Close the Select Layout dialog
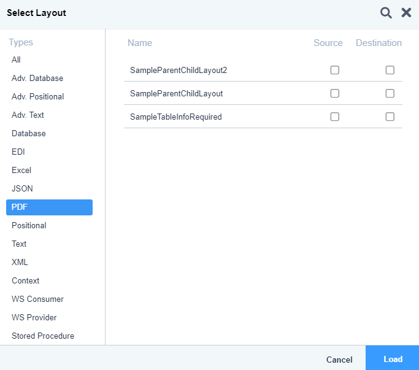 pyautogui.click(x=406, y=12)
